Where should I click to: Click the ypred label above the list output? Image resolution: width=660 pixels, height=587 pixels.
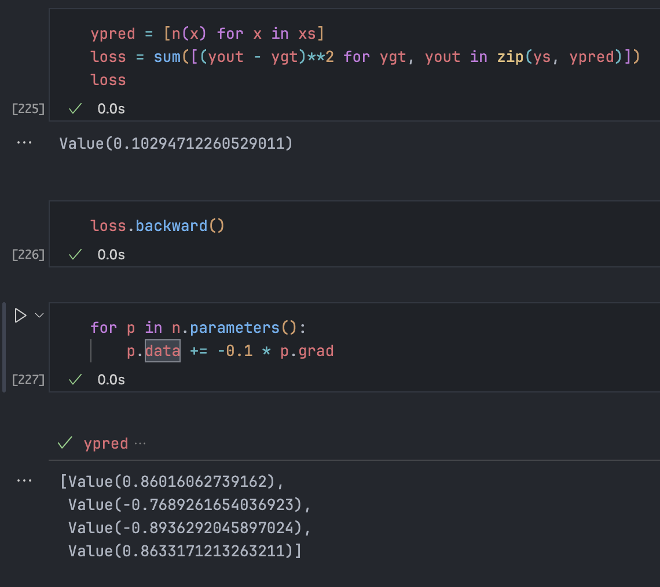pyautogui.click(x=106, y=444)
